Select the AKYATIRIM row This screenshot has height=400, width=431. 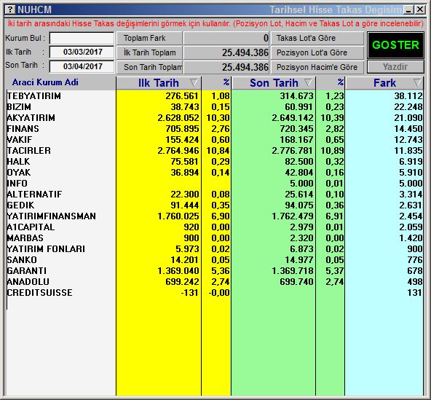pyautogui.click(x=215, y=118)
